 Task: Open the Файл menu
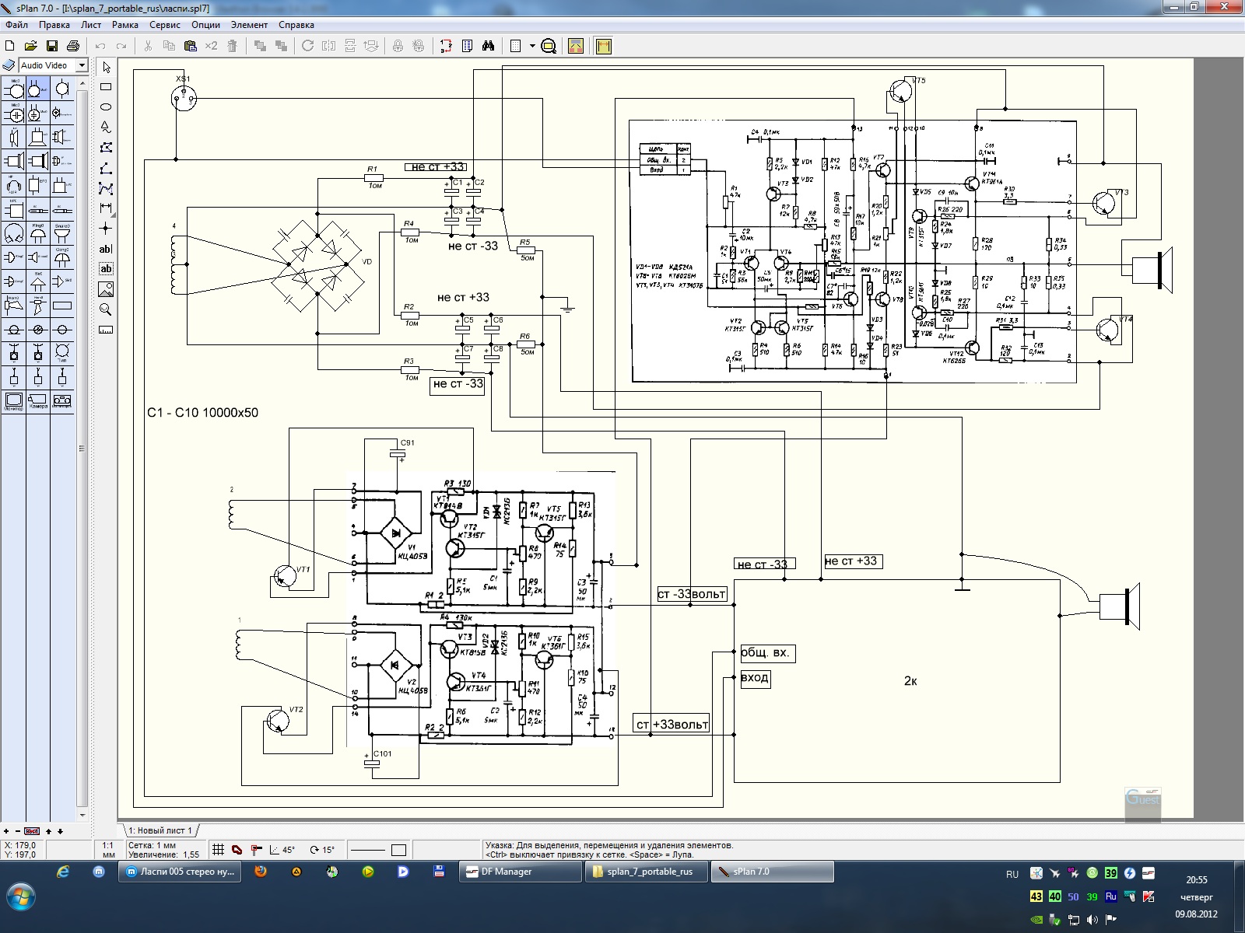16,25
